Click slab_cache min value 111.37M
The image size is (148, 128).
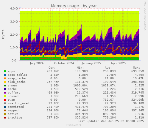point(81,82)
